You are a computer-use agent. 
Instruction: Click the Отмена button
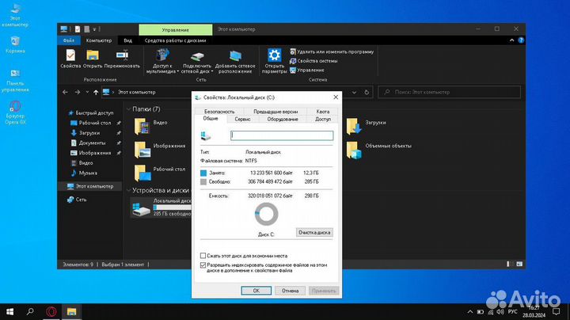click(290, 291)
